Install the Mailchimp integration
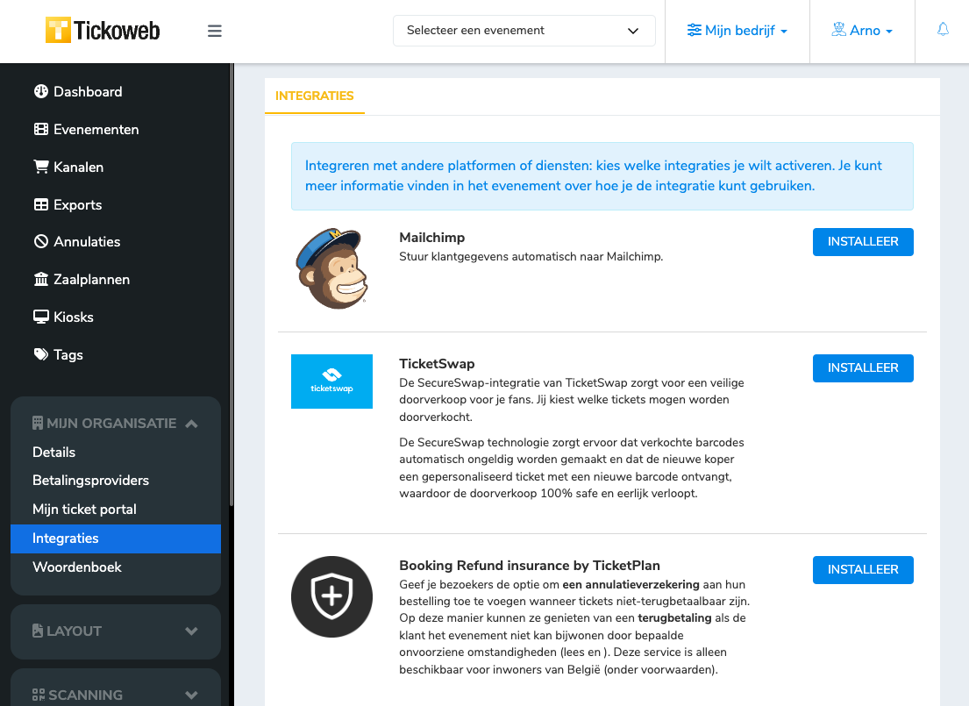 (863, 242)
